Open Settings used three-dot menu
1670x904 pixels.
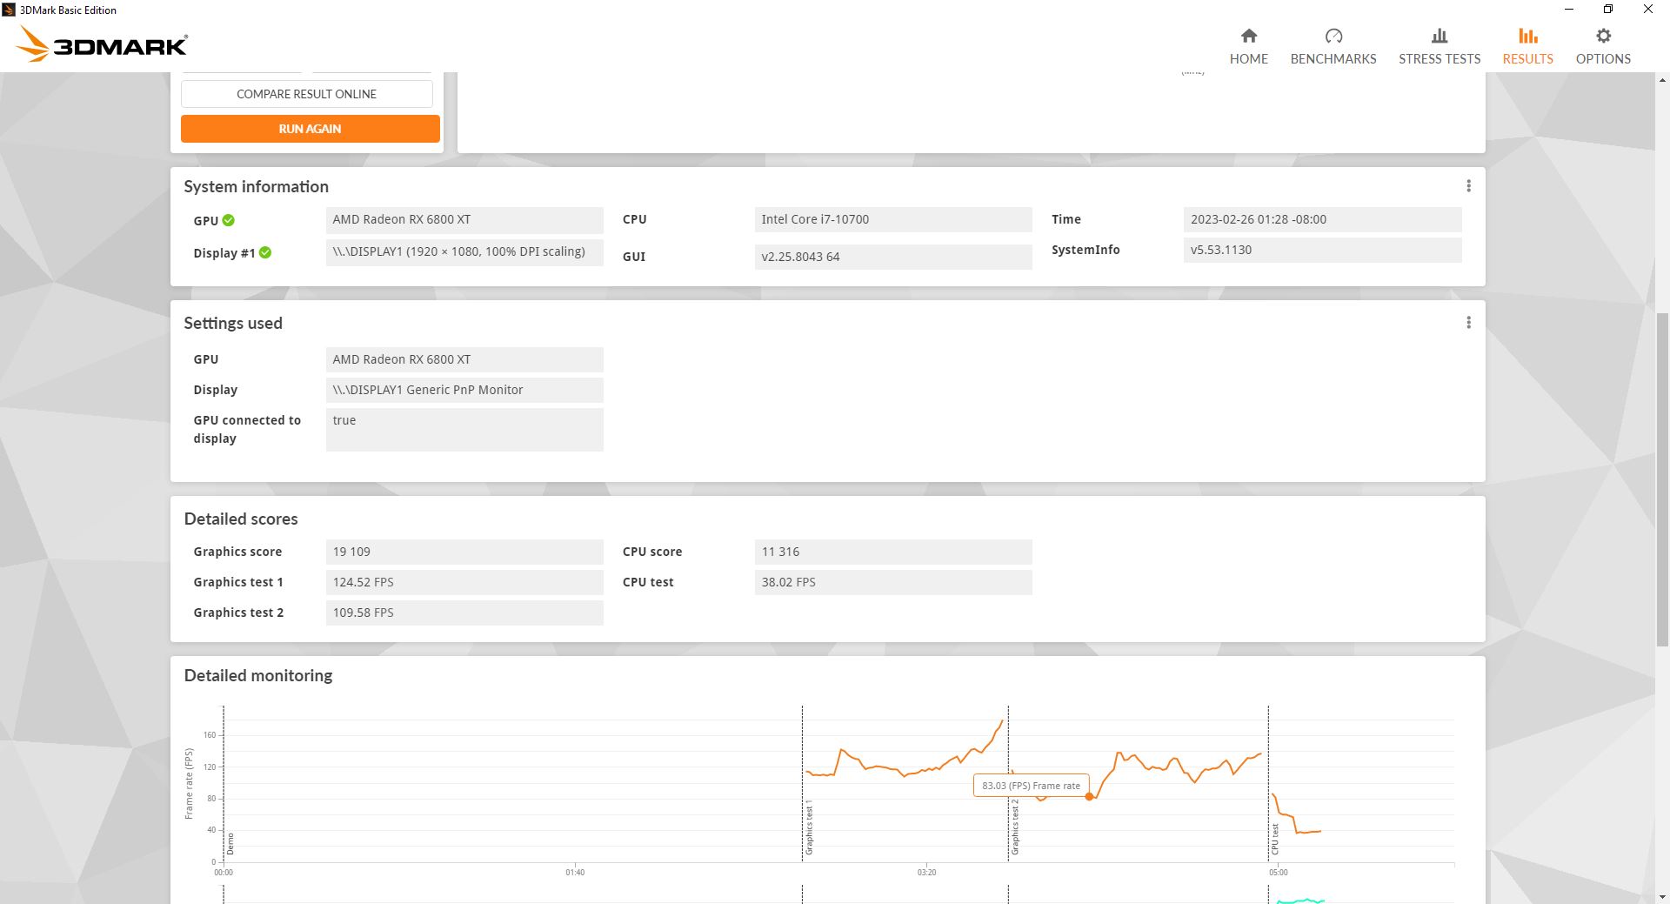(1468, 323)
